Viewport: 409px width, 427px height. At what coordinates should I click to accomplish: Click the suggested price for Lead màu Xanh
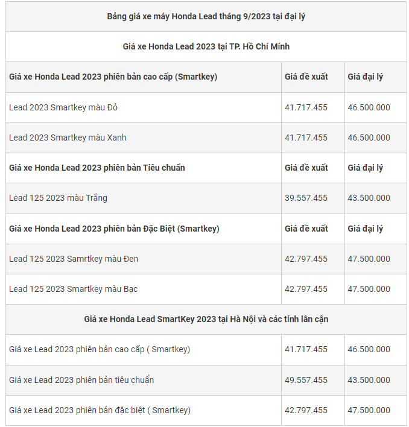click(306, 138)
